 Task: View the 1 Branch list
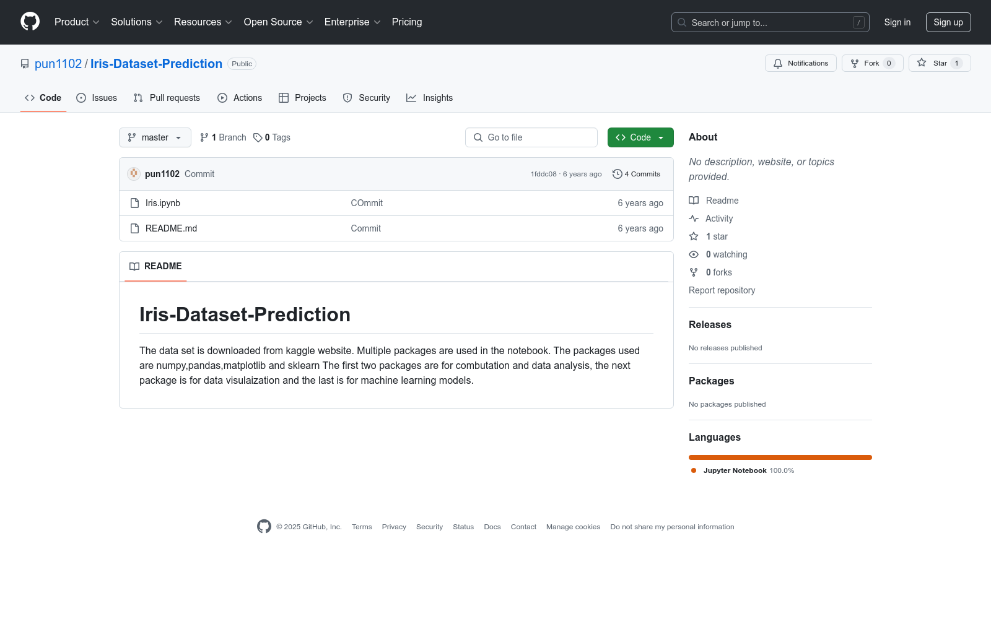[x=223, y=137]
